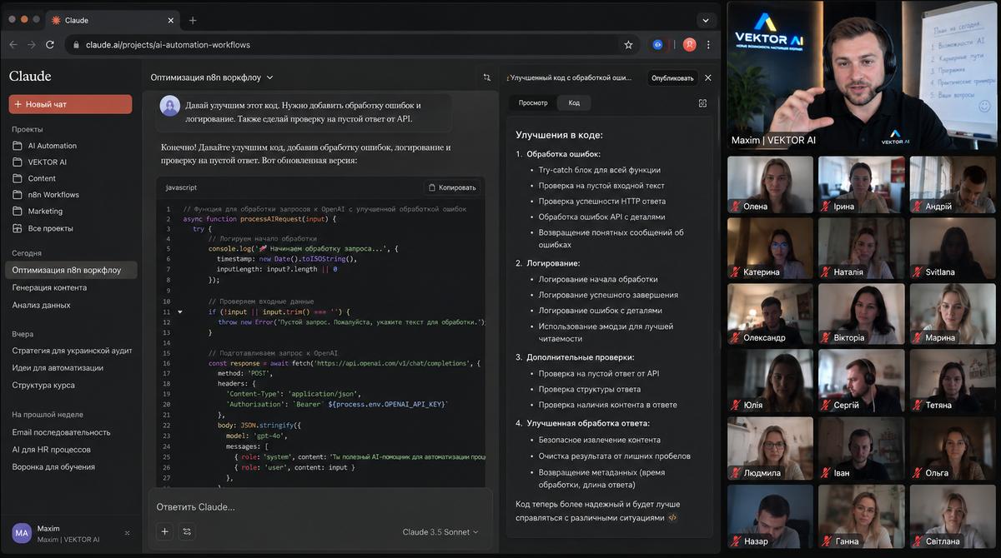Image resolution: width=1001 pixels, height=558 pixels.
Task: Copy the code with Копировать button
Action: [452, 187]
